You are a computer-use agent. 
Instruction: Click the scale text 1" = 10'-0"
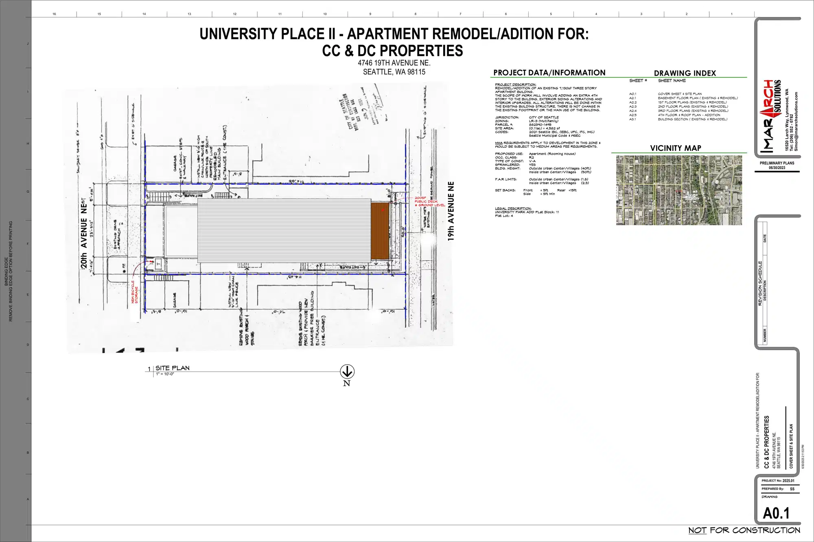(165, 374)
